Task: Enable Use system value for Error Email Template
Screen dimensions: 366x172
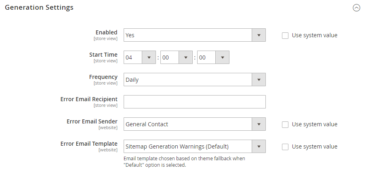Action: 285,147
